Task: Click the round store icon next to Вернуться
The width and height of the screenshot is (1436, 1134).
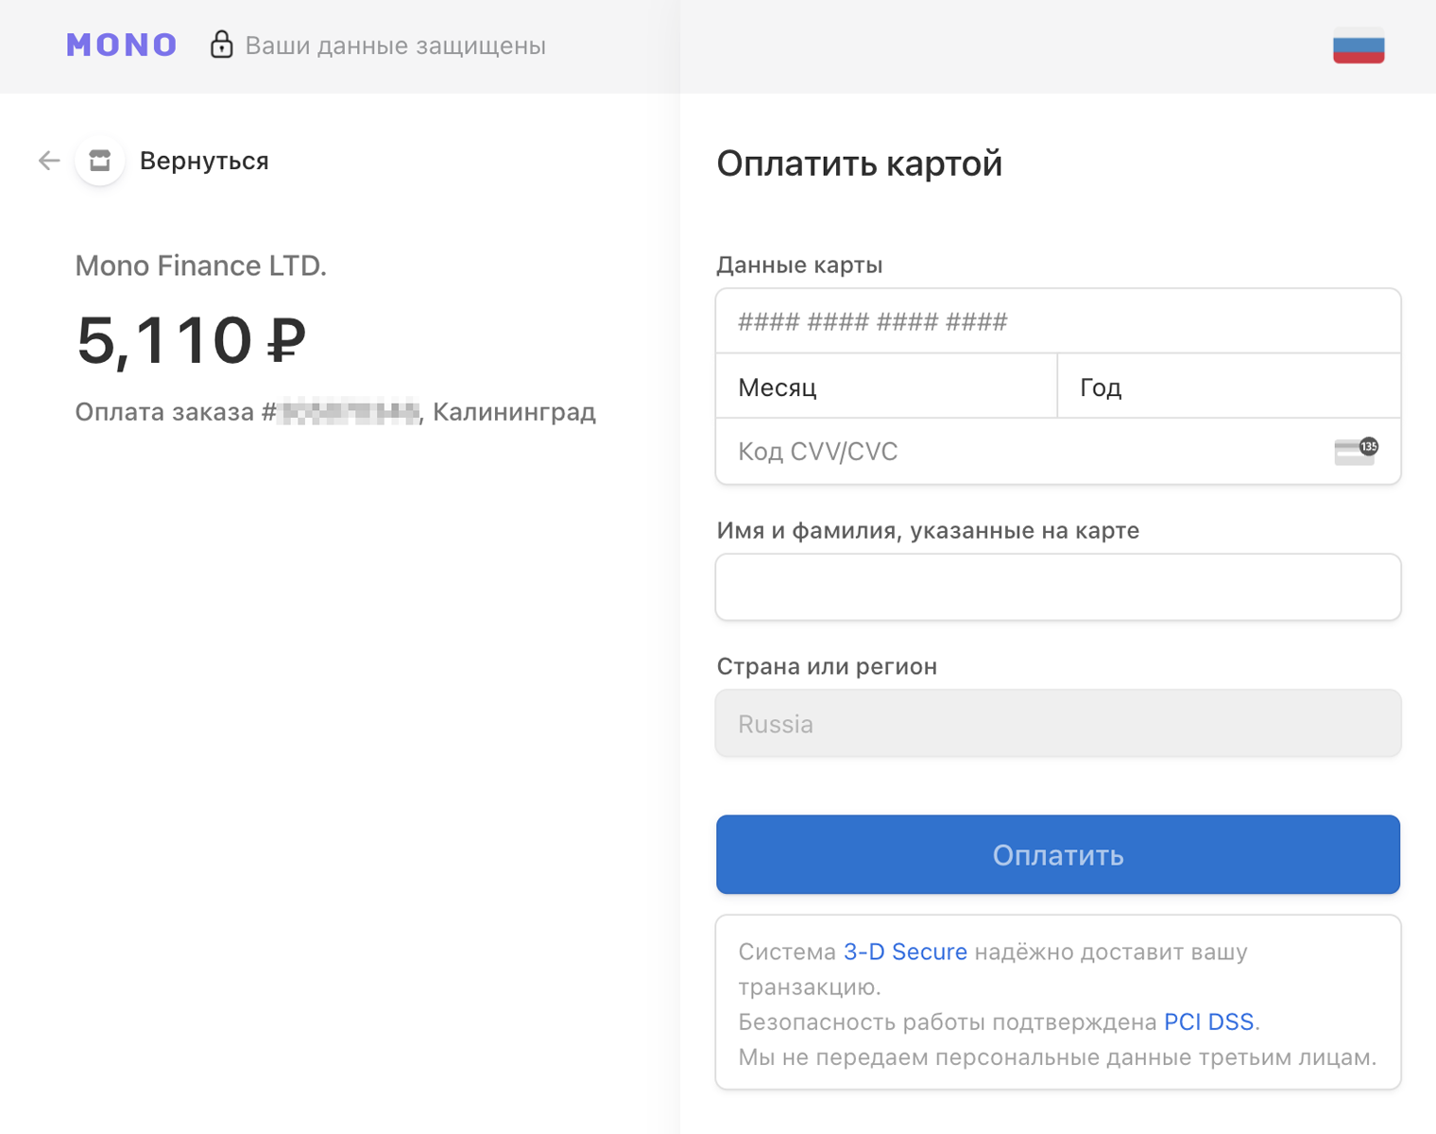Action: (x=100, y=161)
